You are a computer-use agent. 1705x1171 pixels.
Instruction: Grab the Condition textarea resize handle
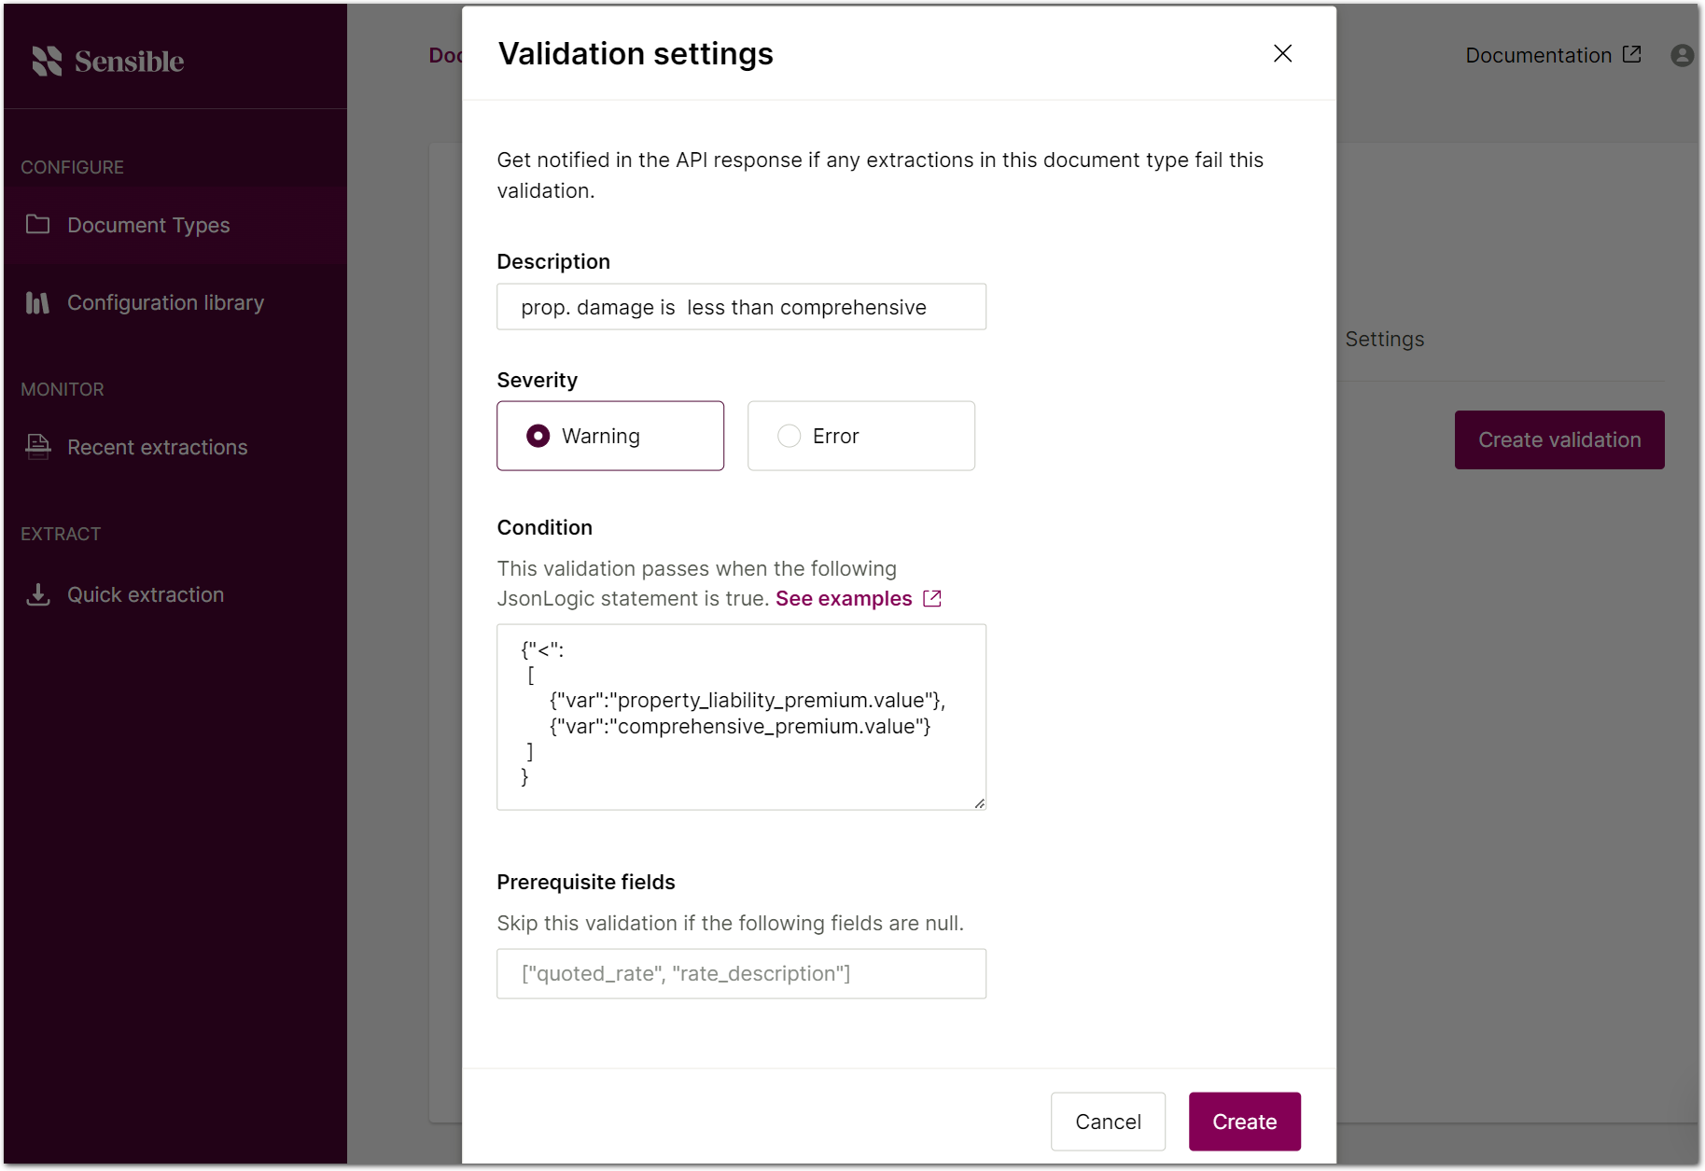979,803
